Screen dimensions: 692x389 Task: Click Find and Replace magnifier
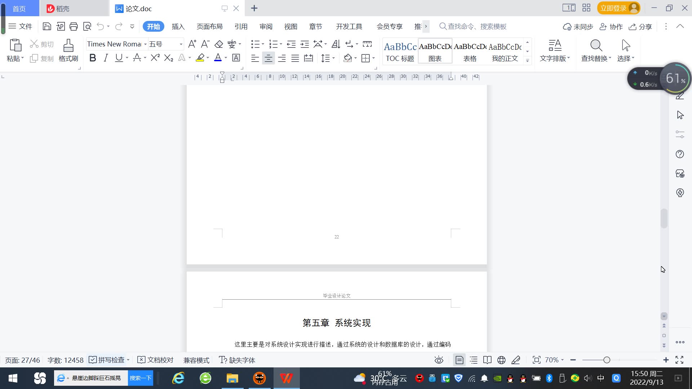coord(596,50)
